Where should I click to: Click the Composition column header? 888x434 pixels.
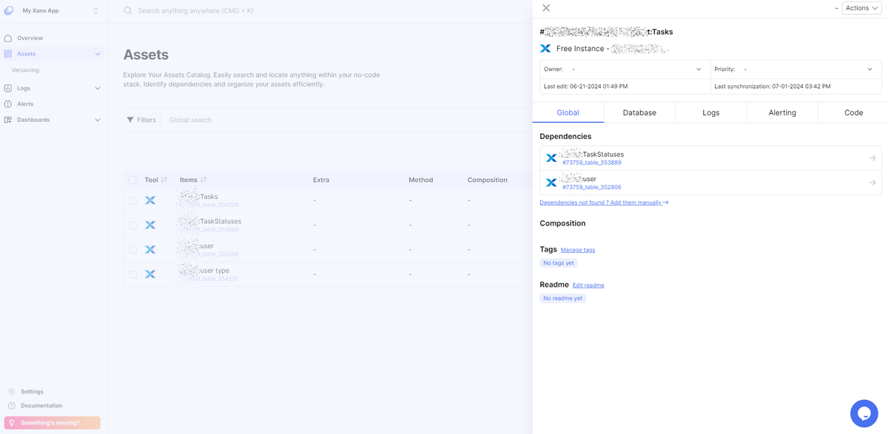(x=488, y=180)
